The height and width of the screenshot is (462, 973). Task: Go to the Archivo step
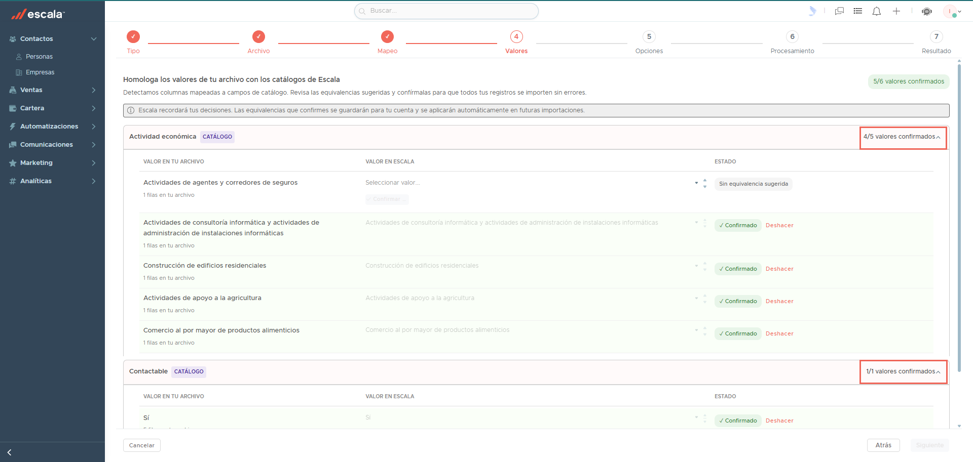[258, 43]
